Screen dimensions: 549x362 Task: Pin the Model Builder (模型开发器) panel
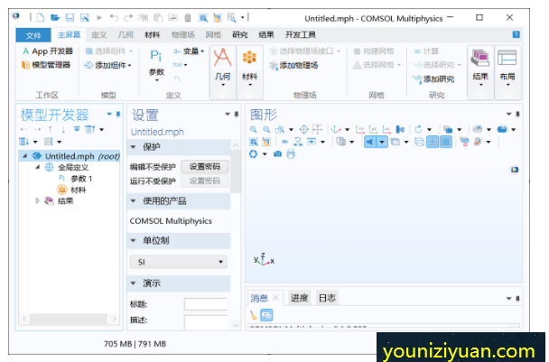coord(118,114)
